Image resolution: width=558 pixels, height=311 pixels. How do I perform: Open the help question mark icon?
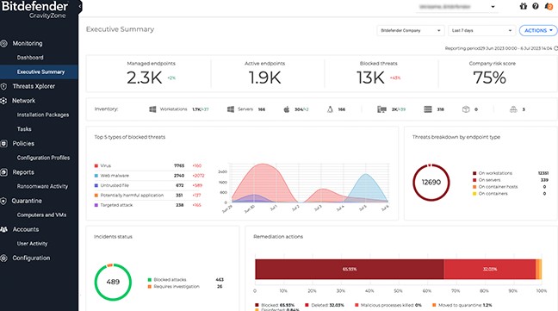(x=536, y=6)
